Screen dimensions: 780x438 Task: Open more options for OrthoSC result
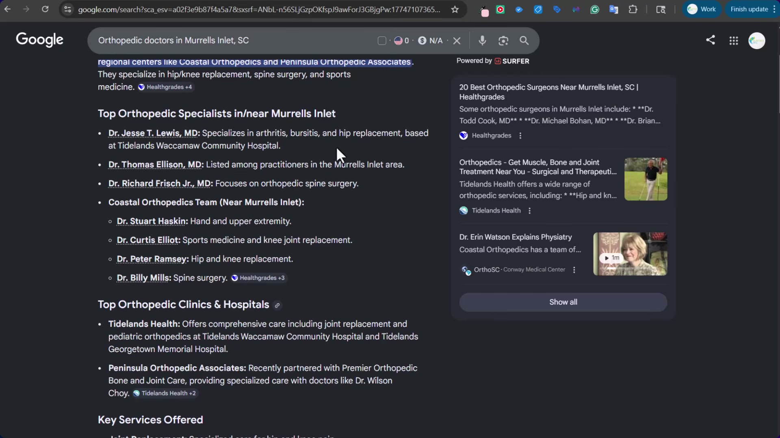click(x=574, y=270)
